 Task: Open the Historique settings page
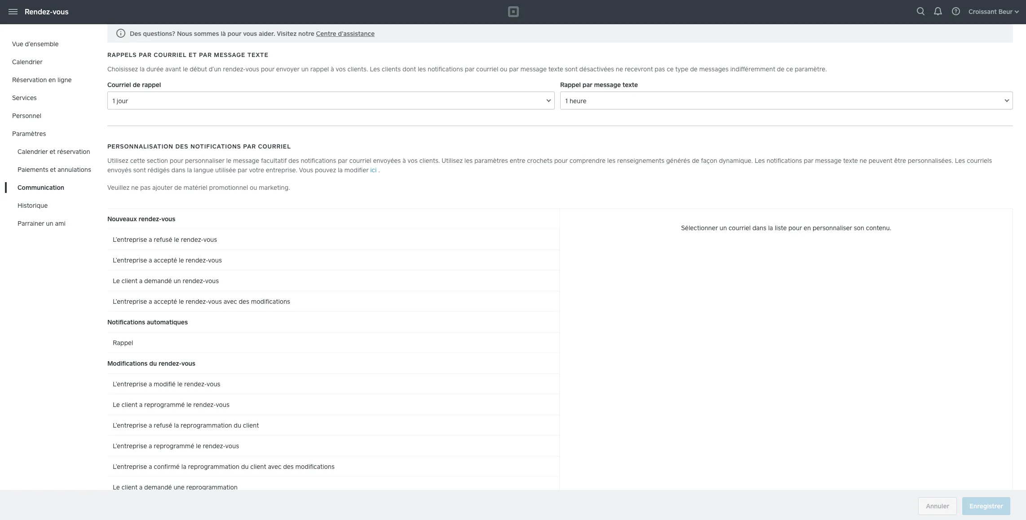pyautogui.click(x=32, y=205)
